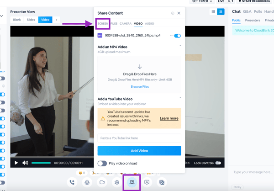Select the Presenters chat sub-tab
This screenshot has width=274, height=191.
pyautogui.click(x=253, y=21)
